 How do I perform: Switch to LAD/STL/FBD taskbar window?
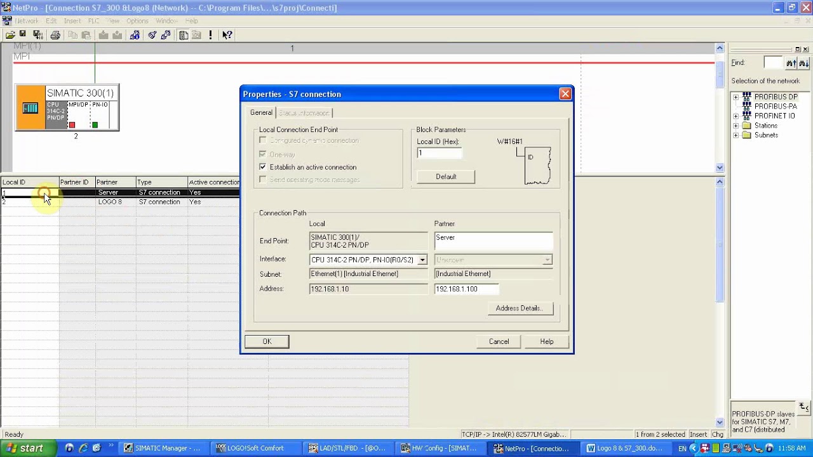tap(347, 448)
